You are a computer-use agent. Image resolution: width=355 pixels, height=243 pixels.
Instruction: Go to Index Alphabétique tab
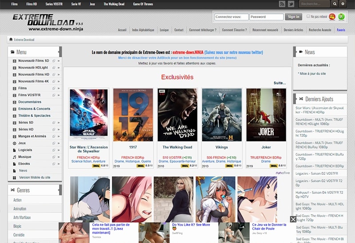tap(143, 30)
